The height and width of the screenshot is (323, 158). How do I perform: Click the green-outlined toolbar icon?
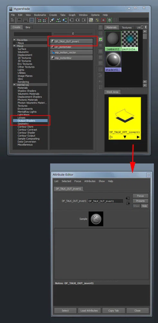[110, 20]
